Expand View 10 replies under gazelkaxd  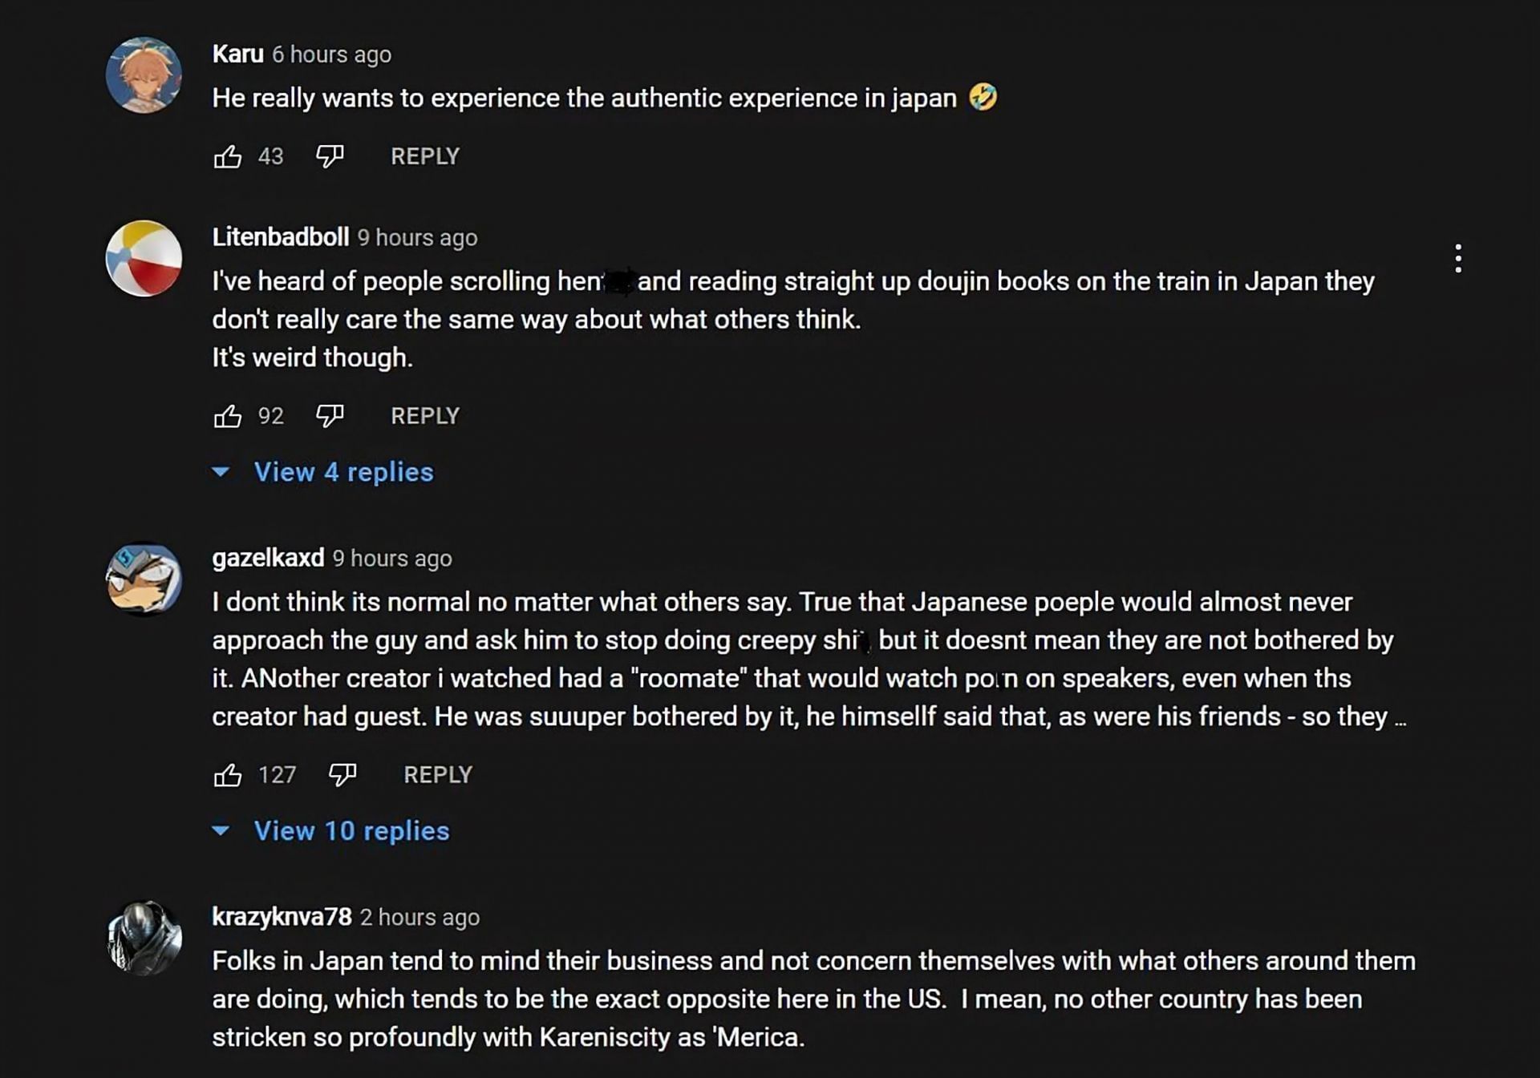click(x=351, y=831)
